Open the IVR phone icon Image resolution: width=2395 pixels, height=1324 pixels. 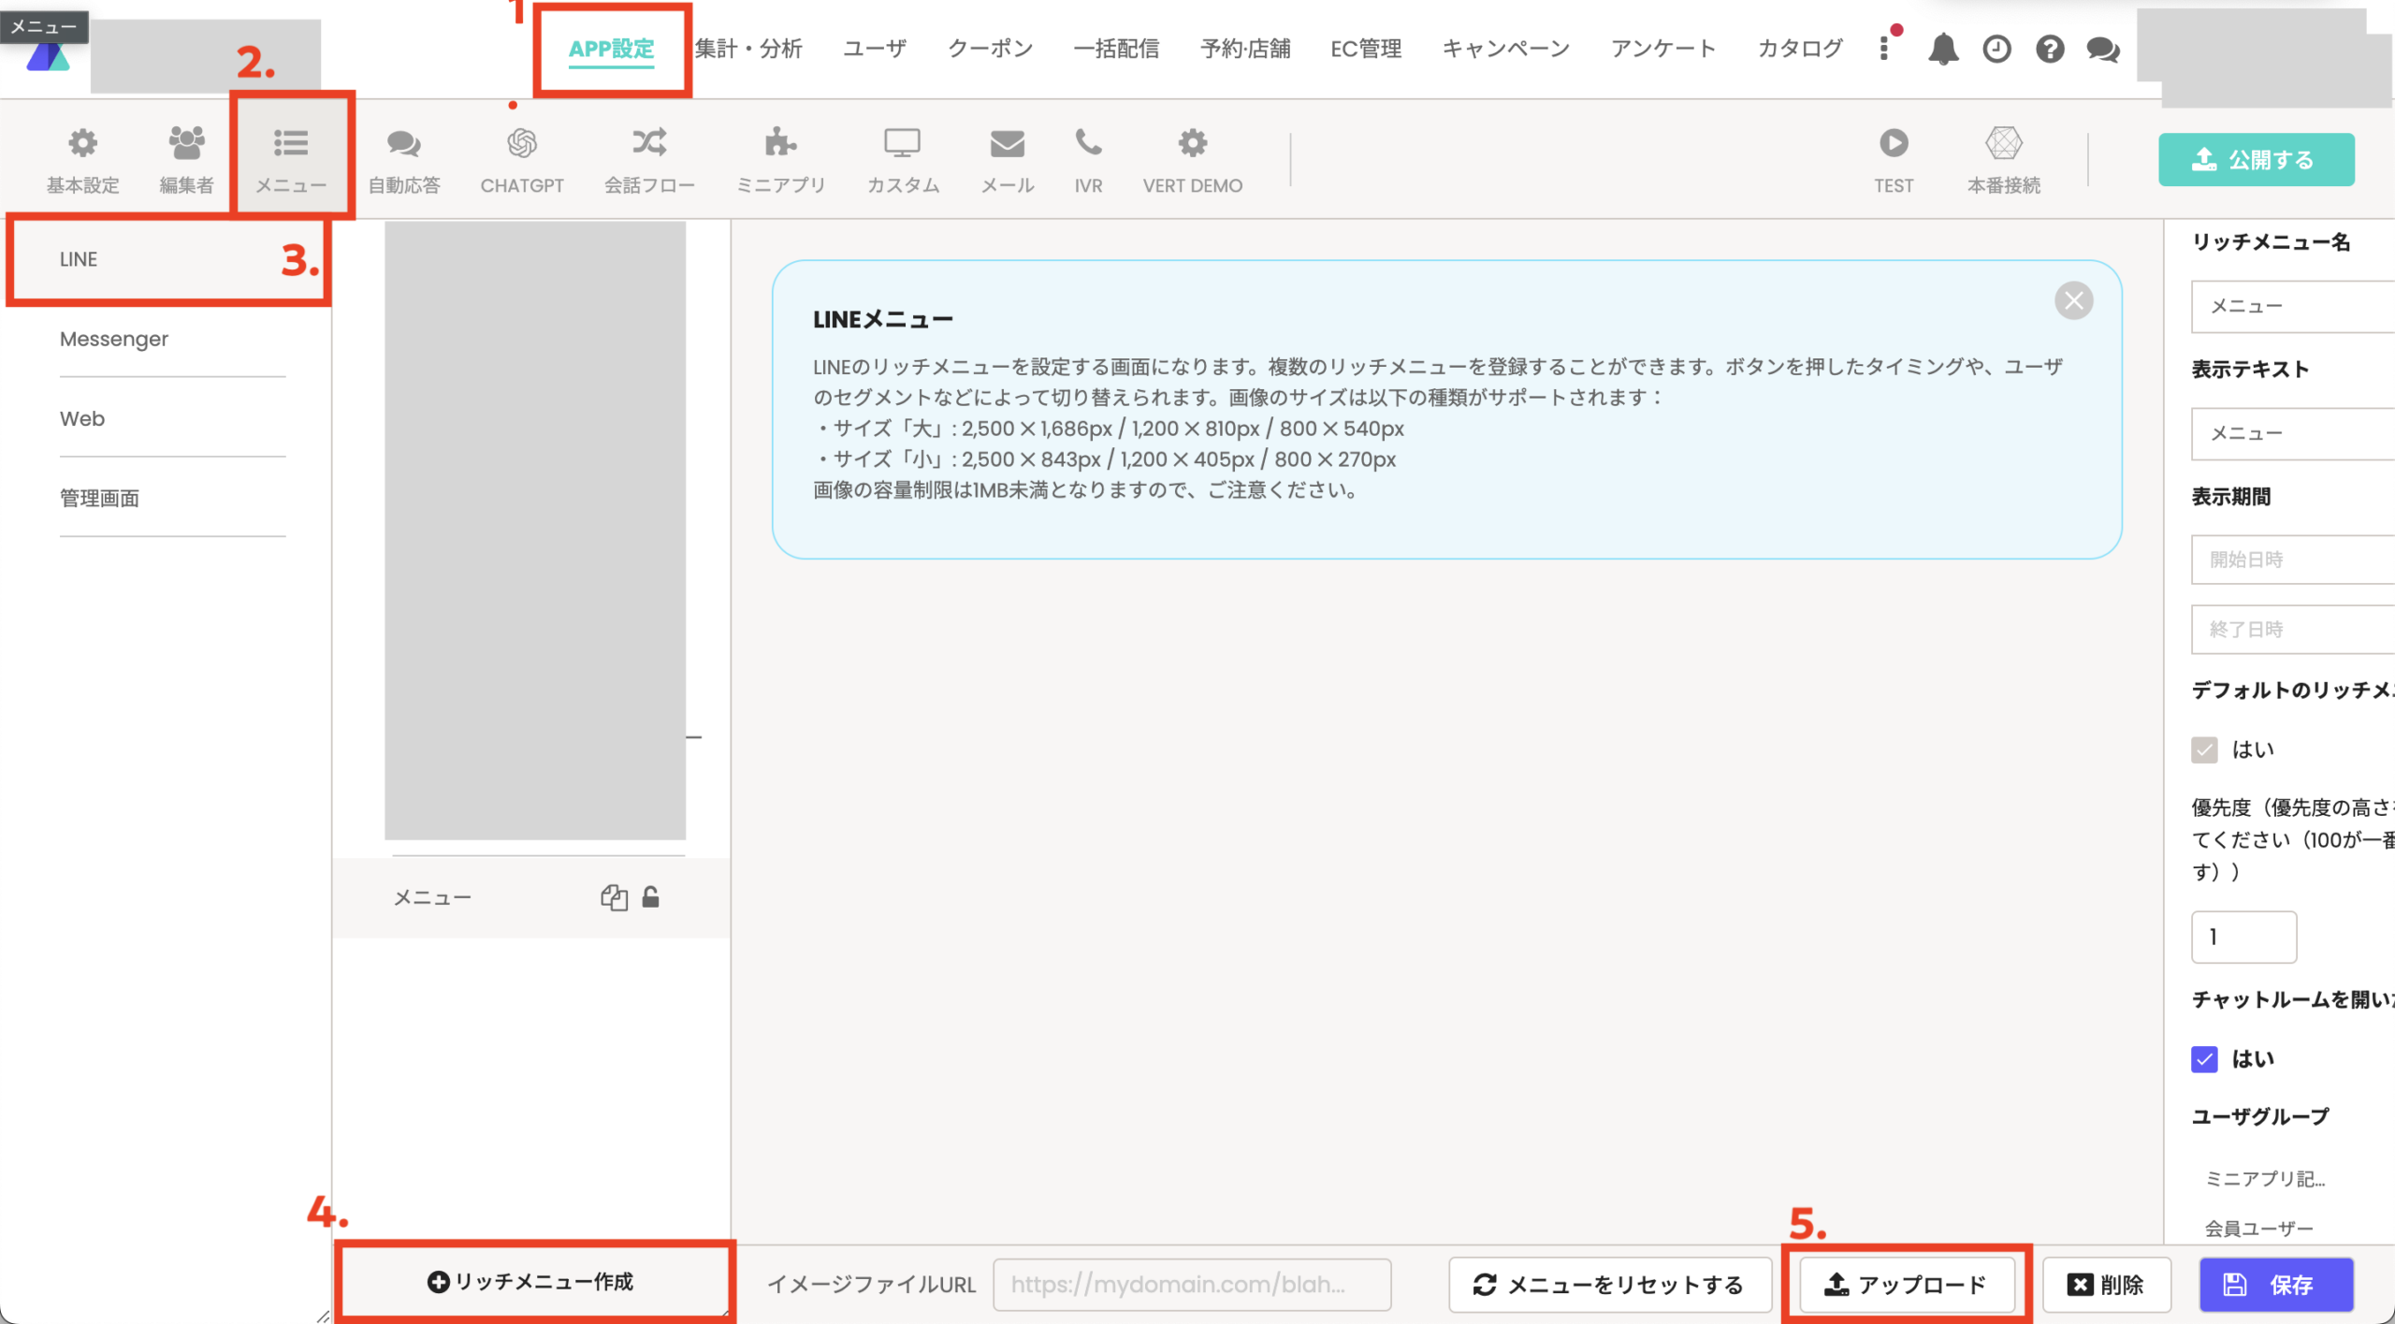coord(1088,142)
